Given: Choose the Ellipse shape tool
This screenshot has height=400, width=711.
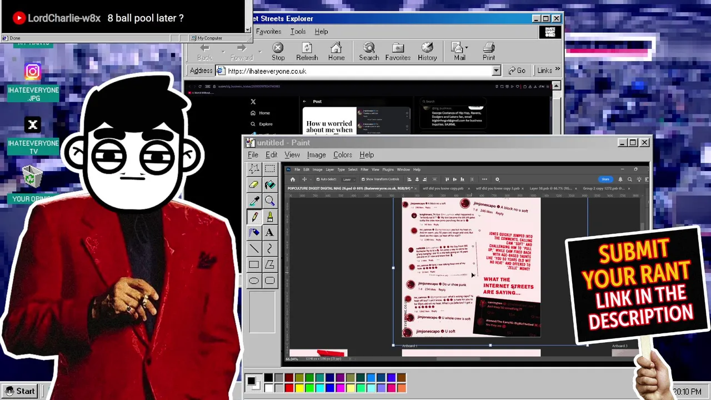Looking at the screenshot, I should pyautogui.click(x=254, y=281).
